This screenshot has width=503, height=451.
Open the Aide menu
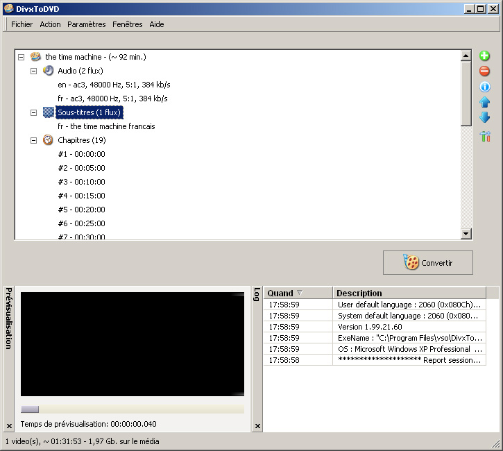[157, 24]
